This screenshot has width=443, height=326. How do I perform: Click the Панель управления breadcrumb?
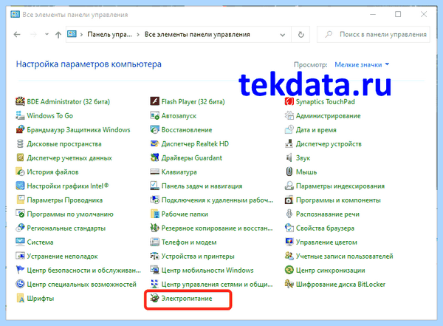click(x=109, y=35)
